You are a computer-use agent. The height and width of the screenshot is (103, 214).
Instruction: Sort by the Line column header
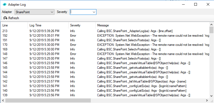14,25
